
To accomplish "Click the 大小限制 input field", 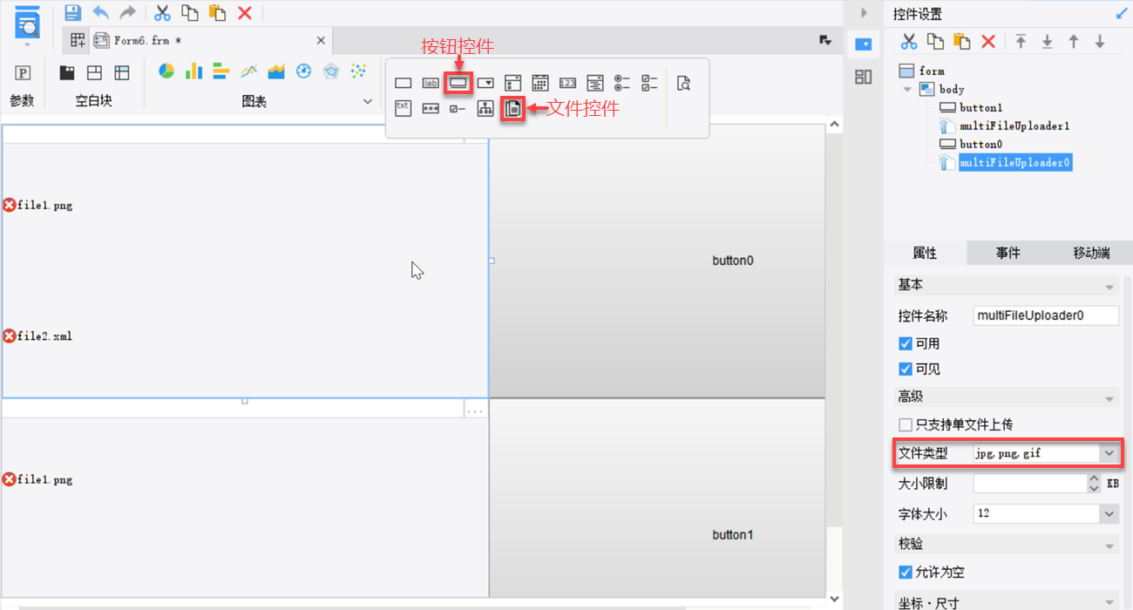I will pos(1030,483).
